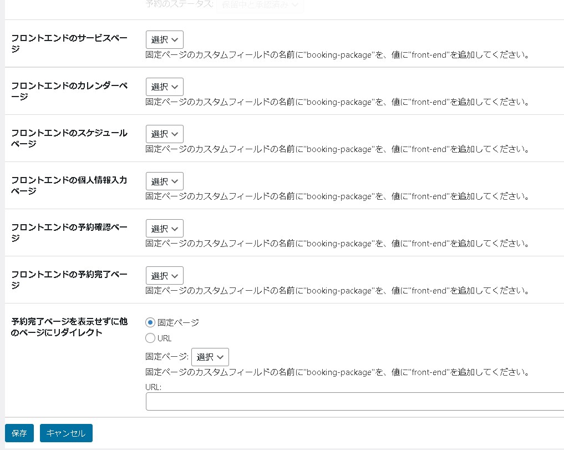Open the フロントエンドの個人情報入力ページ dropdown
The width and height of the screenshot is (564, 450).
164,181
